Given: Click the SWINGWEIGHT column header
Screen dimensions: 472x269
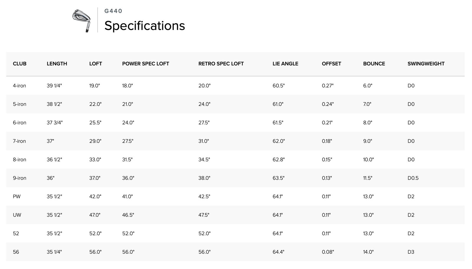Looking at the screenshot, I should 426,64.
